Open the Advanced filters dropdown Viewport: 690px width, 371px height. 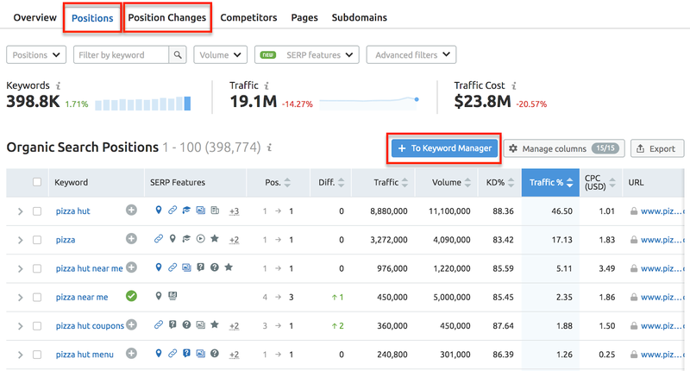(x=411, y=55)
